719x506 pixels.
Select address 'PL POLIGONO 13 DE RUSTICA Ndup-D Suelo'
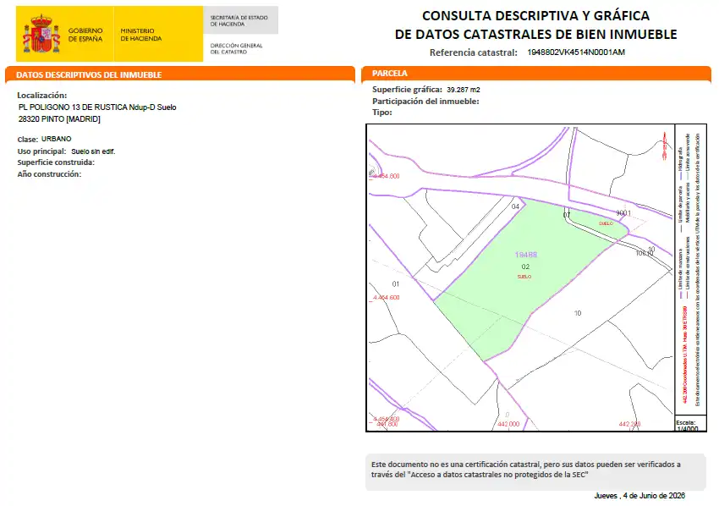97,107
